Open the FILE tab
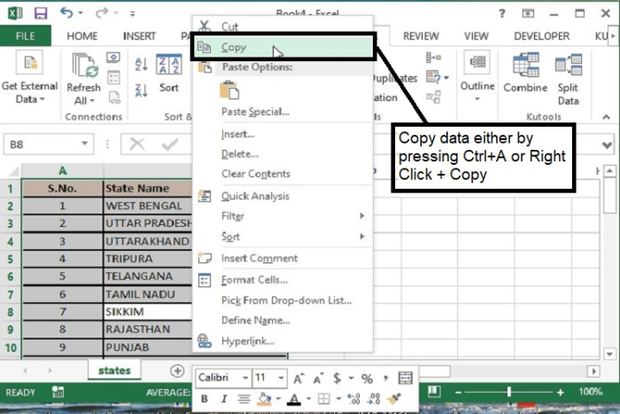The height and width of the screenshot is (414, 620). click(x=26, y=36)
